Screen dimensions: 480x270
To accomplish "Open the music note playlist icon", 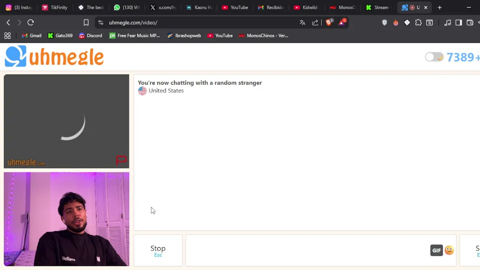I will point(447,22).
